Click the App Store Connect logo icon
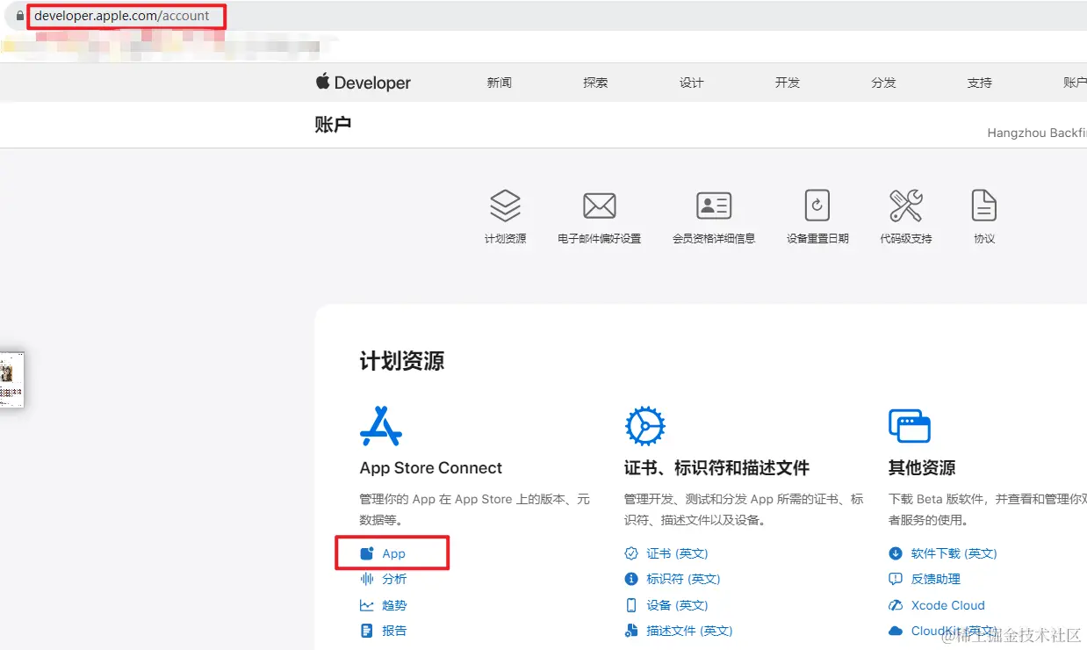1087x650 pixels. point(381,426)
